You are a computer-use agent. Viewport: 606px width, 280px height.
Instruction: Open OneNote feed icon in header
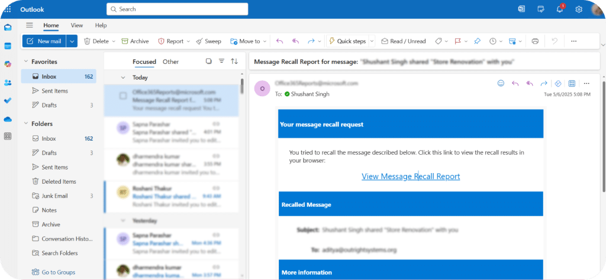[x=522, y=9]
